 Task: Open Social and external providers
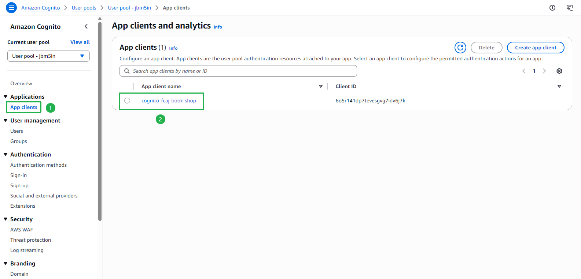point(44,196)
